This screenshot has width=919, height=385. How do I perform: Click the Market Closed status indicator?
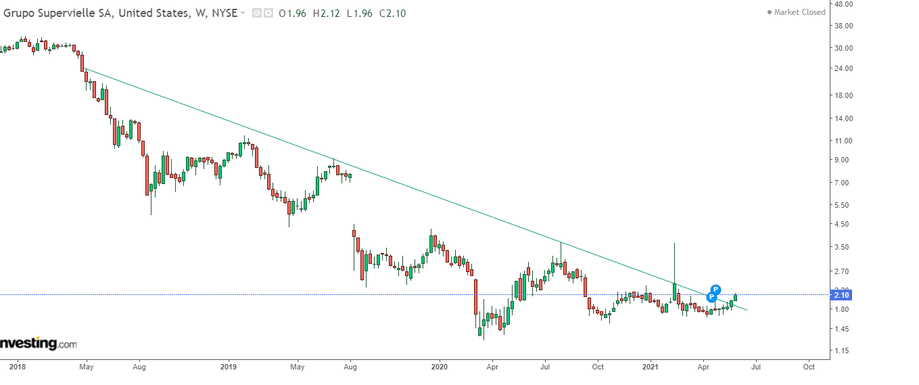(796, 12)
